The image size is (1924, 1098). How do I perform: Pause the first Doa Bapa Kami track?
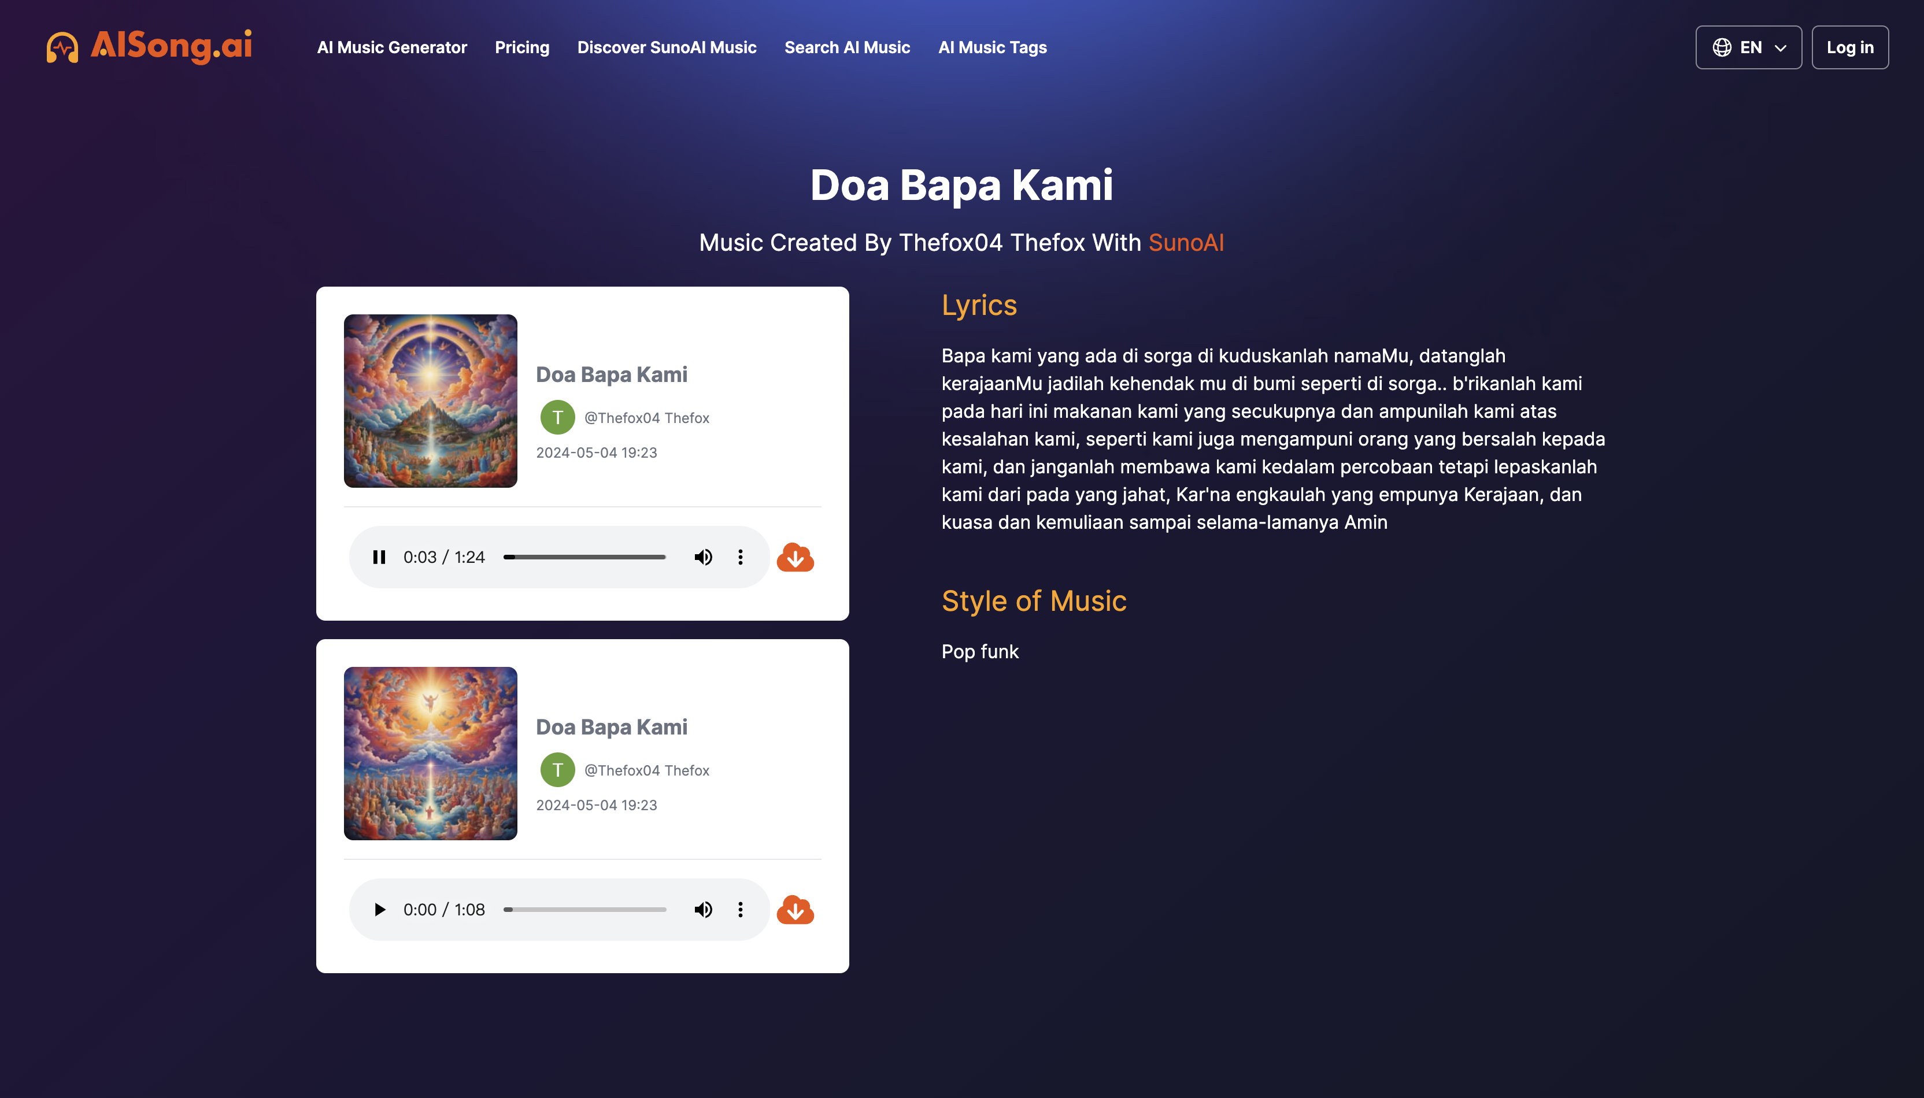[x=379, y=557]
